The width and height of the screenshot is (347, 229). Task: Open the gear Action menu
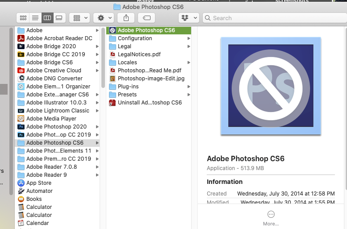[x=104, y=18]
